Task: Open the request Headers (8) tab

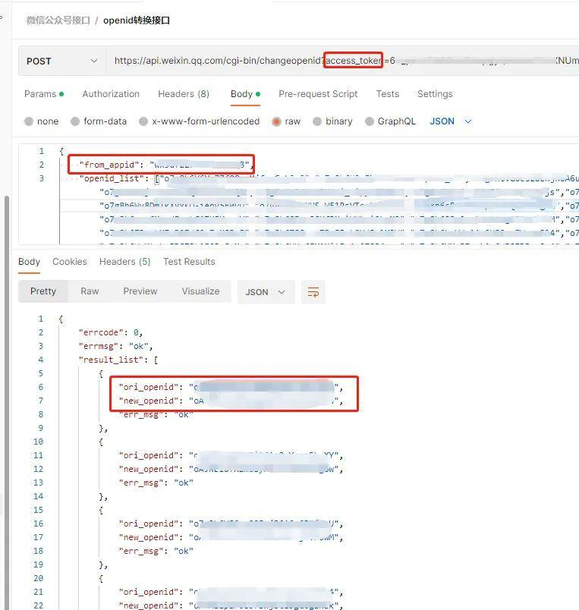Action: click(x=183, y=94)
